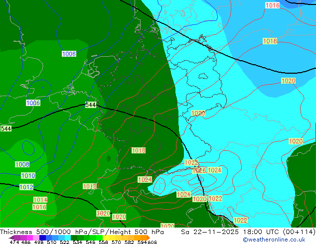Click the 546 value on the colour scale

click(x=91, y=242)
